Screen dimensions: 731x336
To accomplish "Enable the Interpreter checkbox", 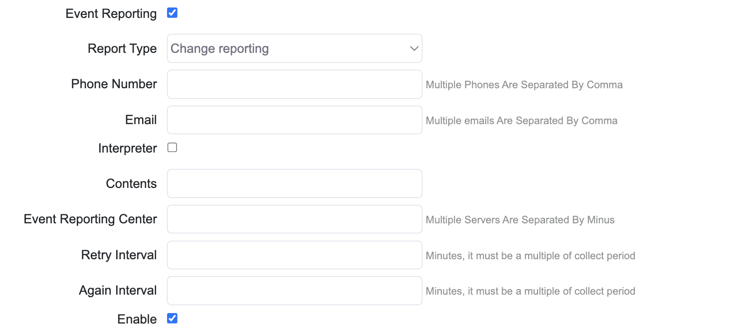I will coord(172,148).
